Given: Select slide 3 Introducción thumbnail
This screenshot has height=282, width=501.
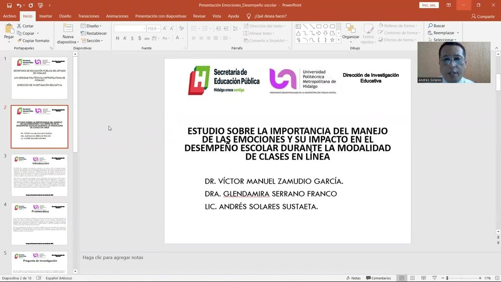Looking at the screenshot, I should tap(39, 175).
